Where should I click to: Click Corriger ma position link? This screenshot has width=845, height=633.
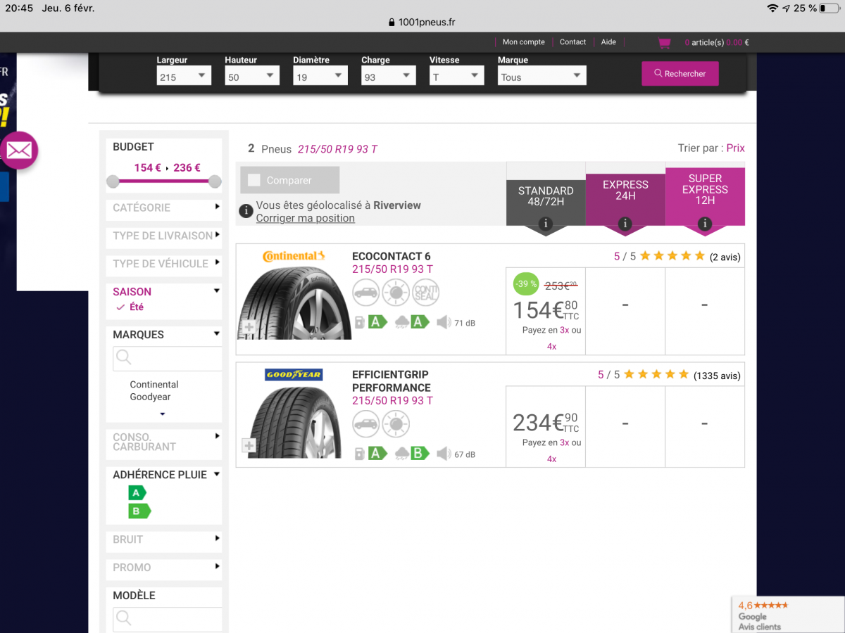click(x=306, y=218)
